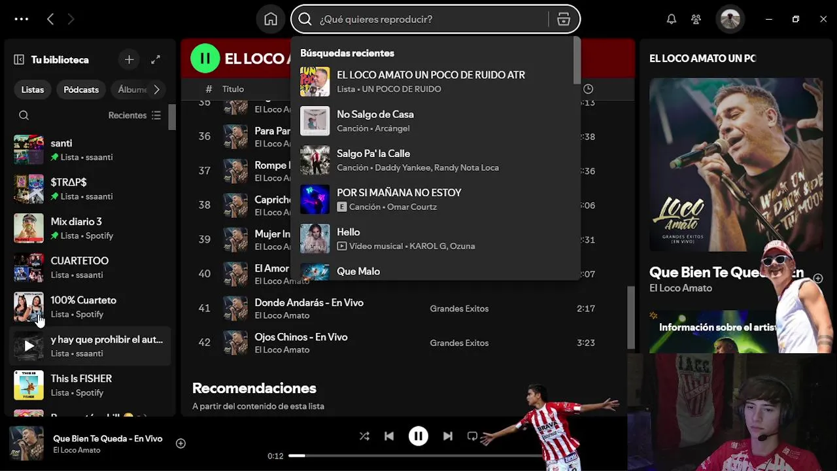Select the Álbumes filter chip
Image resolution: width=837 pixels, height=471 pixels.
[x=132, y=90]
